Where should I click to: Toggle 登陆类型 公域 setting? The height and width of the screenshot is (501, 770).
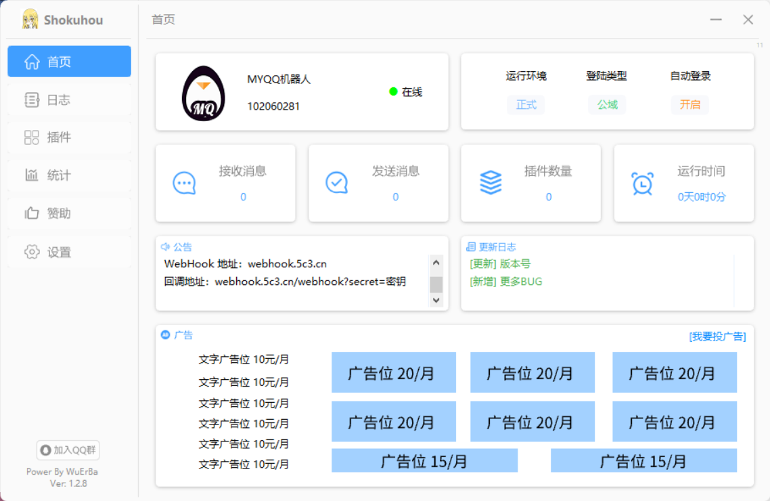pyautogui.click(x=606, y=106)
